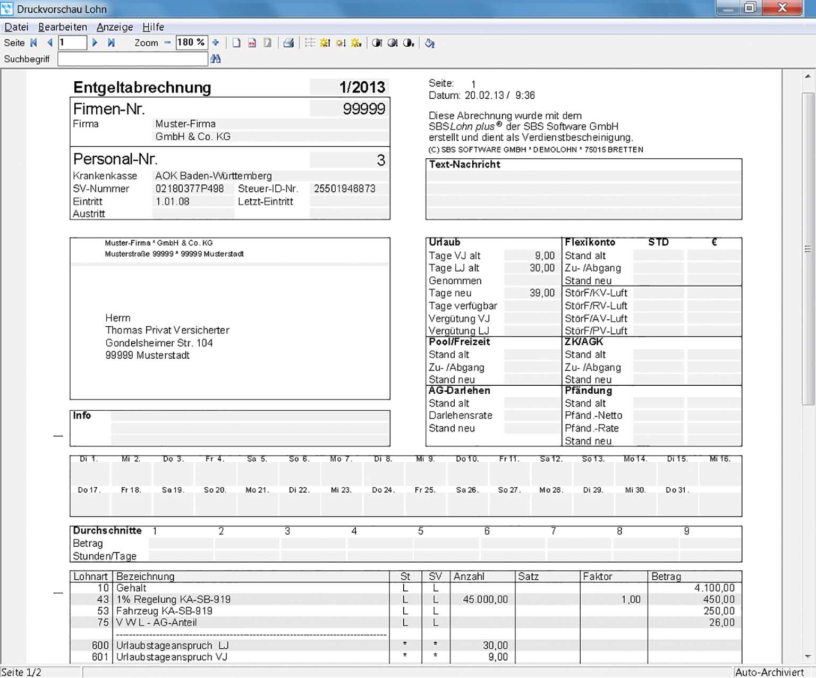This screenshot has width=816, height=678.
Task: Fit page to width icon
Action: (x=252, y=43)
